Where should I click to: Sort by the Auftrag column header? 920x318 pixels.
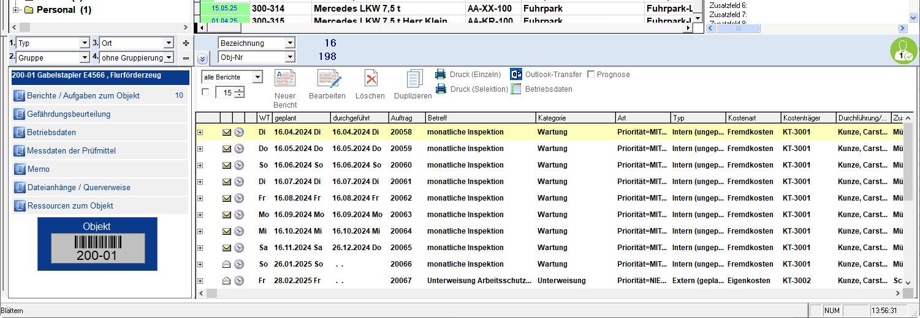(x=407, y=118)
